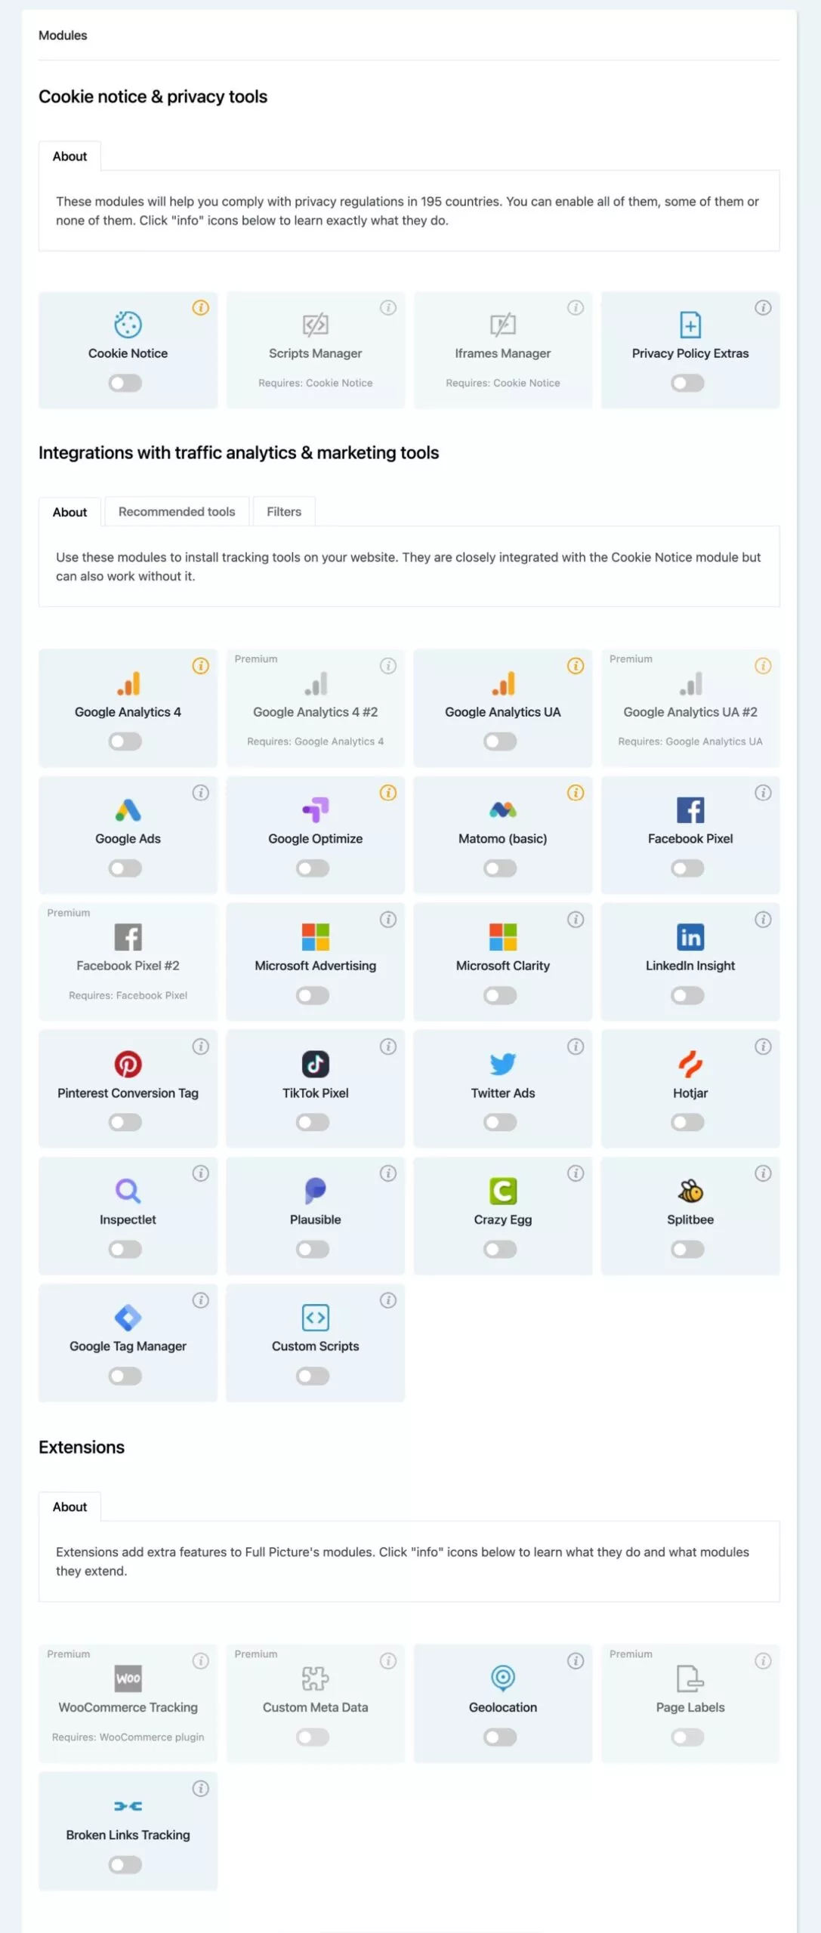Select the About tab under Extensions
This screenshot has height=1933, width=821.
pyautogui.click(x=69, y=1506)
